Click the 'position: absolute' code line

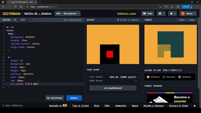pyautogui.click(x=22, y=74)
